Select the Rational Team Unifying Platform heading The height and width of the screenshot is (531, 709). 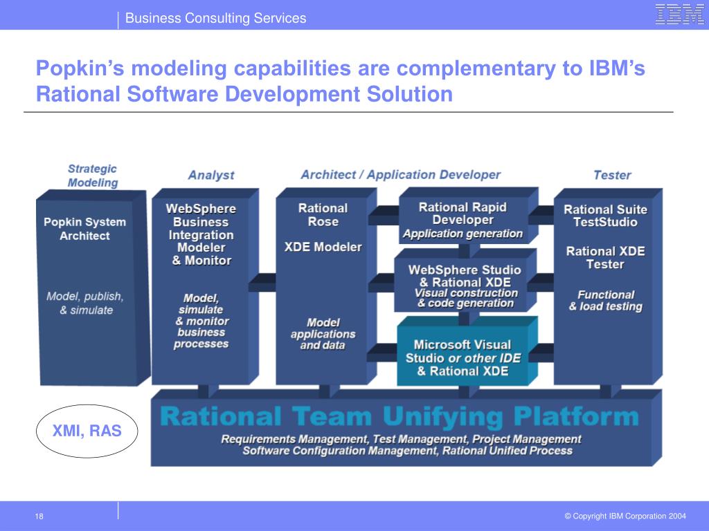[x=400, y=416]
